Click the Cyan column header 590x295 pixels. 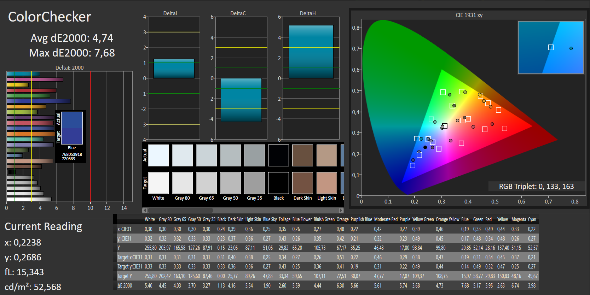point(532,219)
